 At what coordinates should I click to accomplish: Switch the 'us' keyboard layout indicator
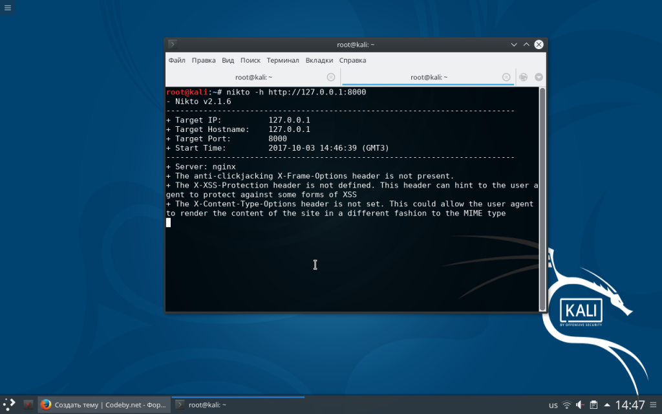553,405
